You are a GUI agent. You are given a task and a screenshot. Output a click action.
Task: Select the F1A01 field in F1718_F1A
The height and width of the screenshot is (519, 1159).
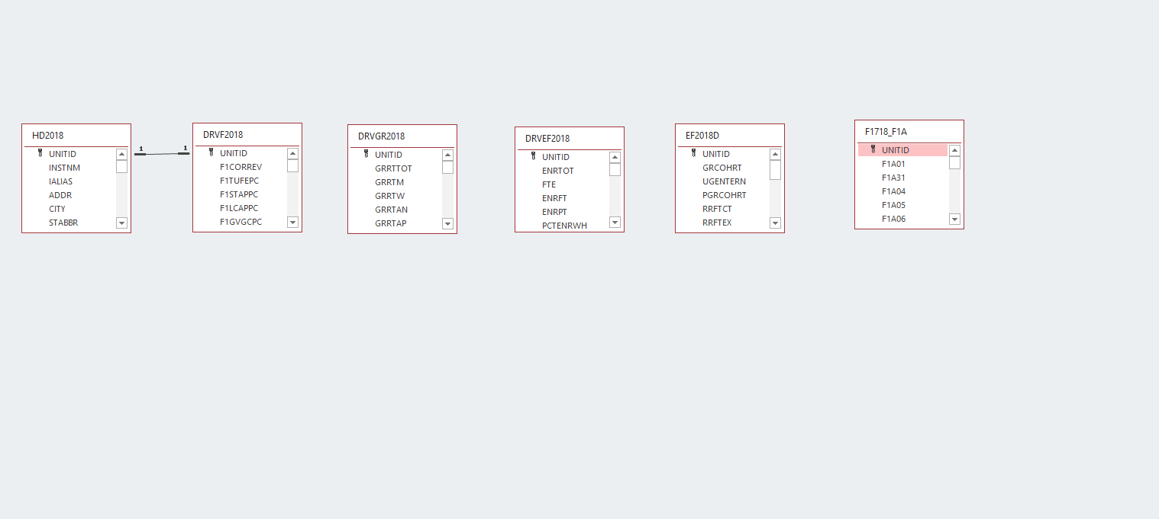(903, 164)
